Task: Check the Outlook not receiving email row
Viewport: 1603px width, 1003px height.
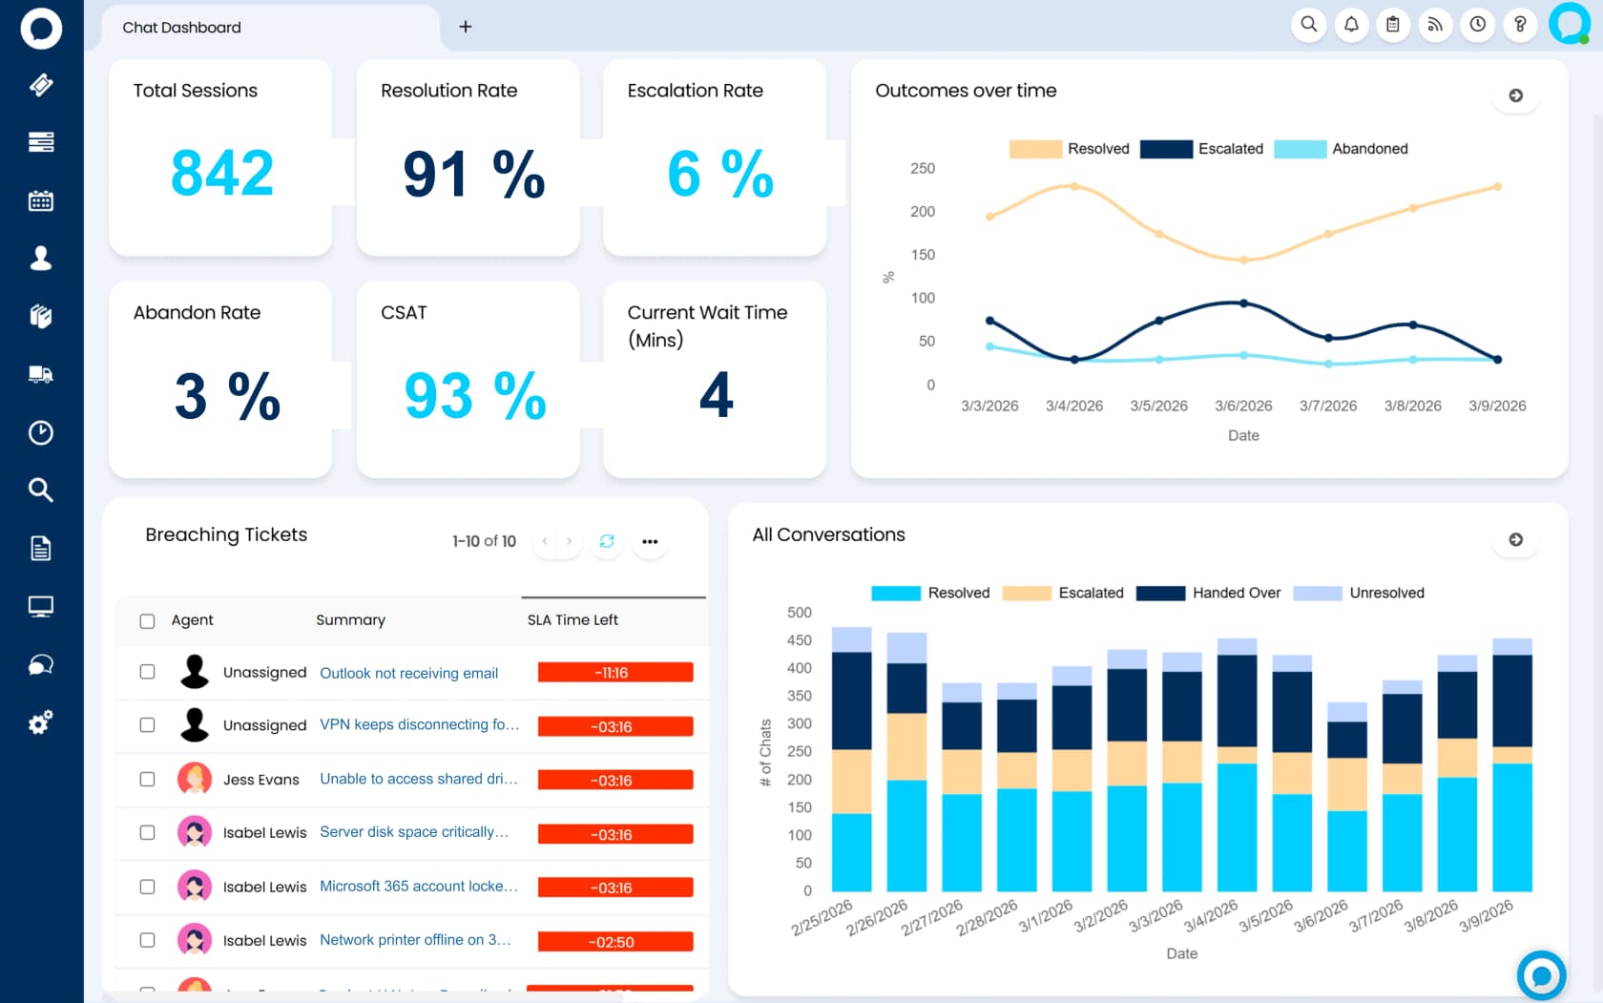Action: [147, 672]
